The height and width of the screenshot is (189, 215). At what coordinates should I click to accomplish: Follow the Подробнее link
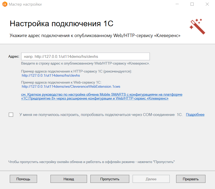[x=195, y=115]
